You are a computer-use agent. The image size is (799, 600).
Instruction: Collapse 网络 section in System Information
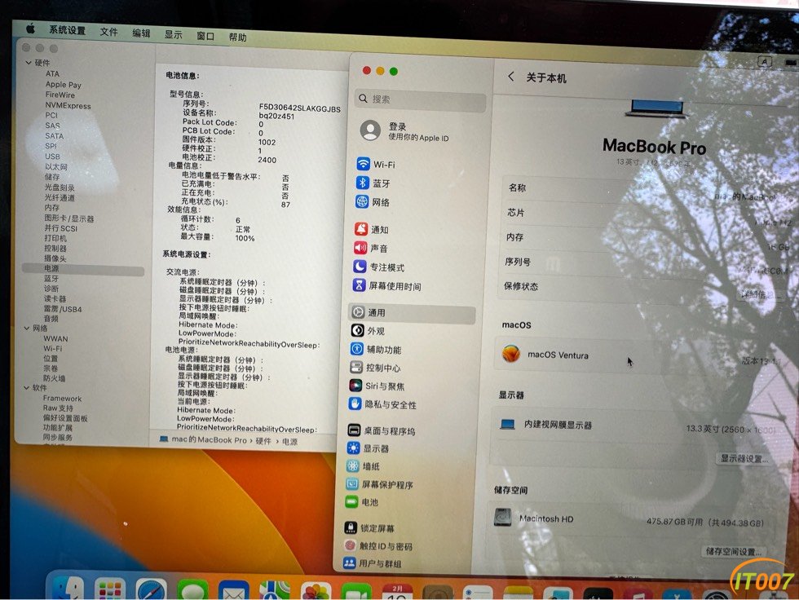[26, 328]
